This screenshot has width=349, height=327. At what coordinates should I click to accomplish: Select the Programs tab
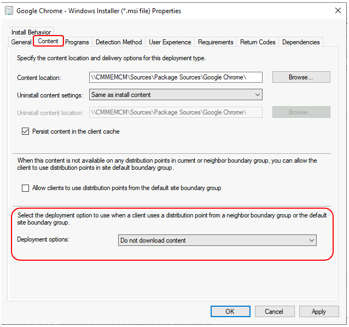tap(77, 42)
